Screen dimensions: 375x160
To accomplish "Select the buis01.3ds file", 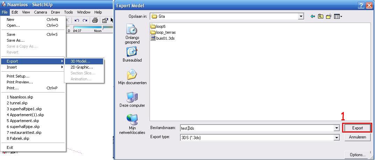I will pyautogui.click(x=163, y=38).
